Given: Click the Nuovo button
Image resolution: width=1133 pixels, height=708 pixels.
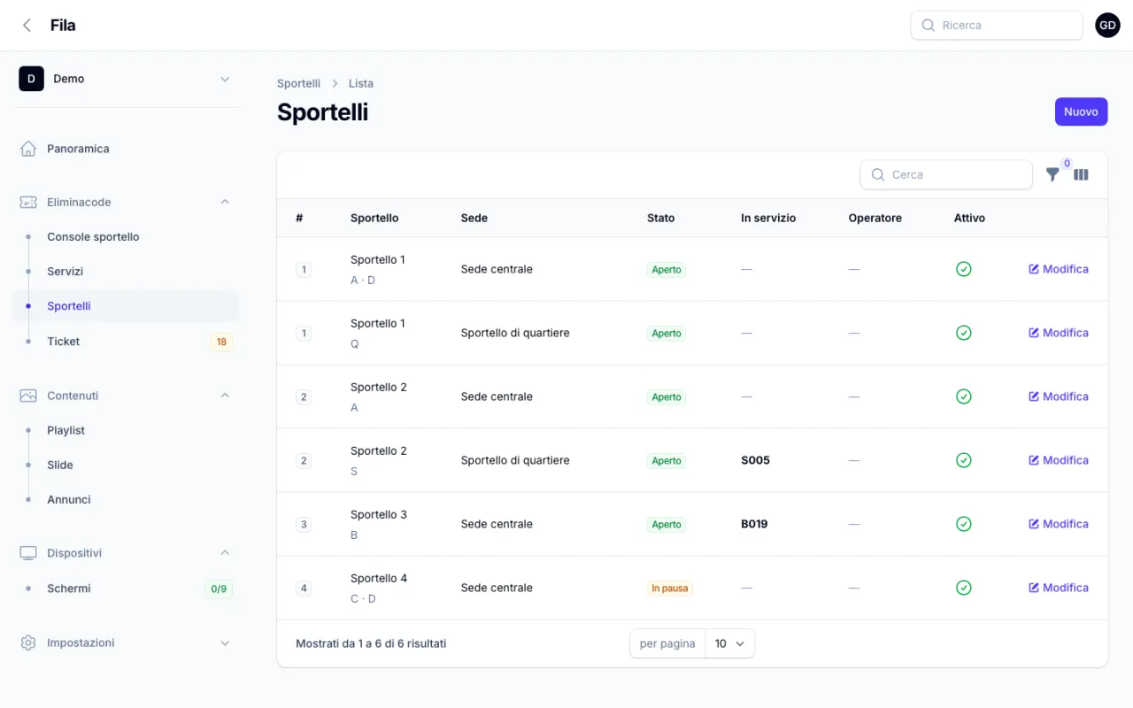Looking at the screenshot, I should pyautogui.click(x=1081, y=112).
